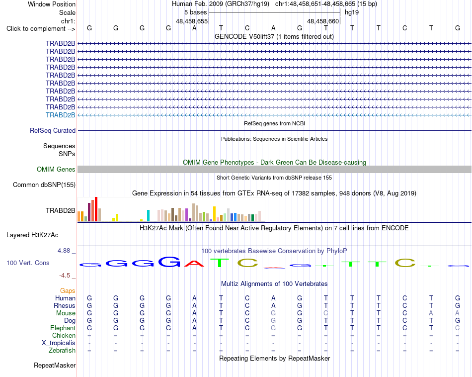Click the OMIM Gene Phenotypes track title
This screenshot has width=472, height=377.
[274, 162]
